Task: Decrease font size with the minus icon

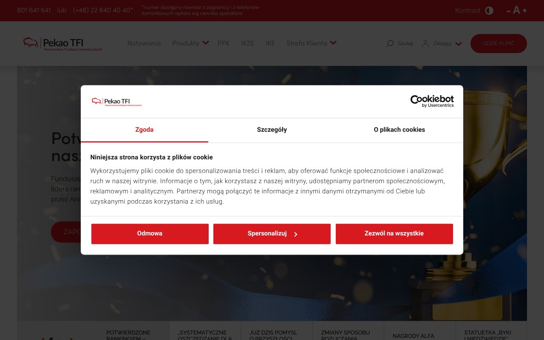Action: click(x=509, y=11)
